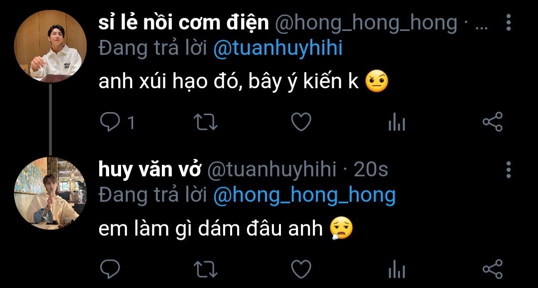
Task: Open profile name 'huy văn vở'
Action: (149, 169)
